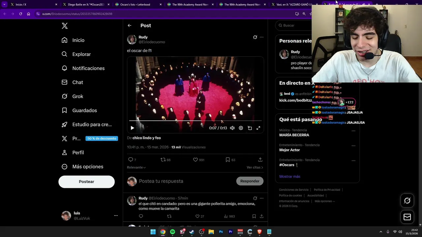Show hidden system tray icons
The image size is (422, 237).
381,232
